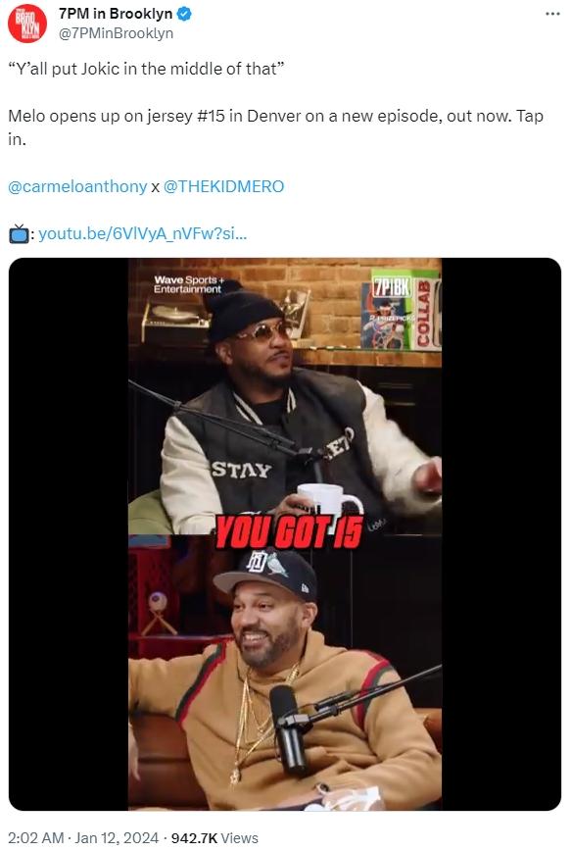Play the video by clicking Melo's frame
Viewport: 571px width, 852px height.
285,395
